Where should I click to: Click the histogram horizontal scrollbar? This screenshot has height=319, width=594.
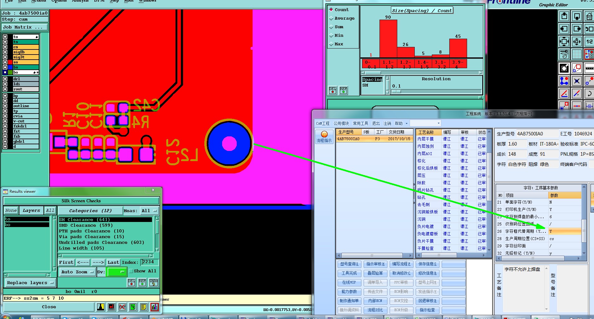pyautogui.click(x=422, y=73)
